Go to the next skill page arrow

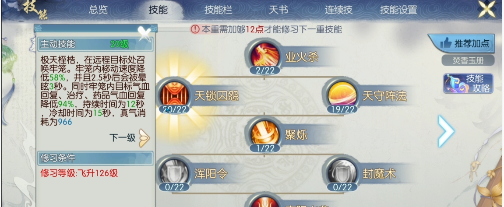447,131
